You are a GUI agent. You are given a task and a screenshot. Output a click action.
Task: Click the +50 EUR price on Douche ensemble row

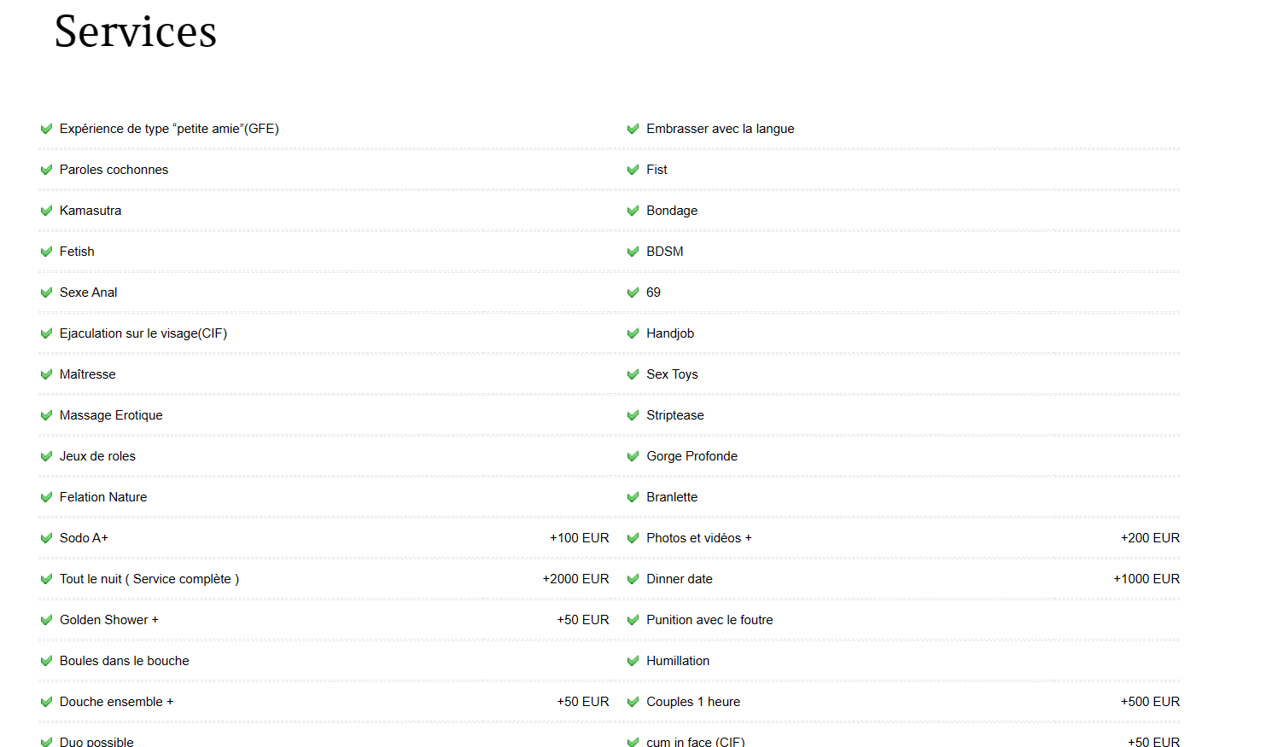tap(583, 702)
